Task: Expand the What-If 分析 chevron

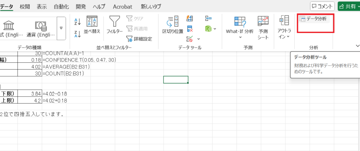Action: click(240, 37)
